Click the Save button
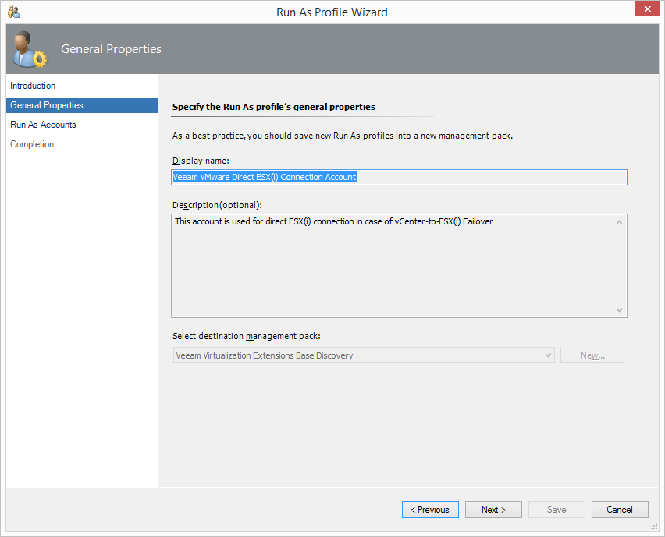 pyautogui.click(x=557, y=510)
